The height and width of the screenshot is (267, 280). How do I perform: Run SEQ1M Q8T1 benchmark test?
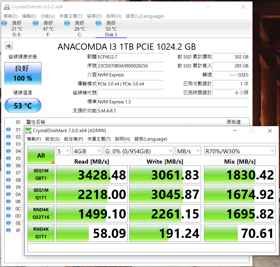pyautogui.click(x=41, y=174)
